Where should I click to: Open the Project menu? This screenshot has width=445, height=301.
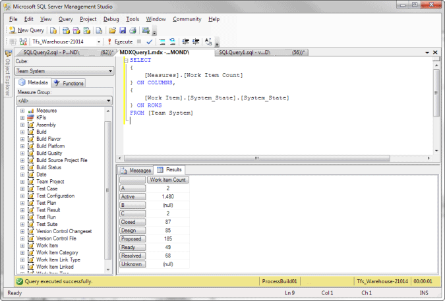click(x=88, y=19)
